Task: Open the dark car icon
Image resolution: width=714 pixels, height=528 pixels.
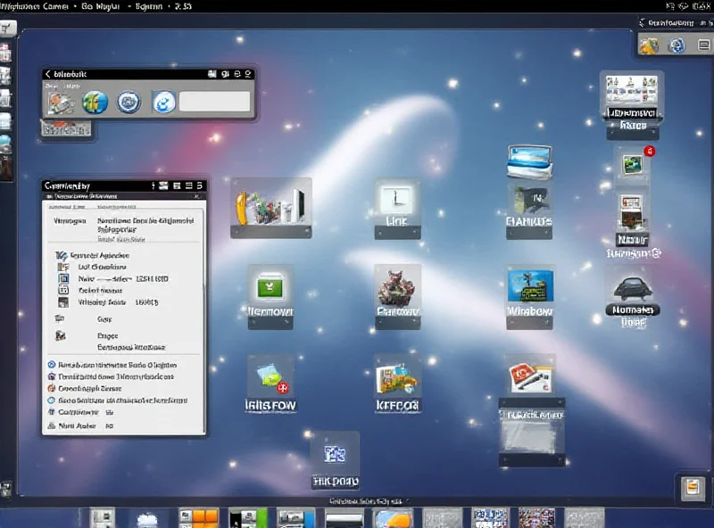Action: 633,288
